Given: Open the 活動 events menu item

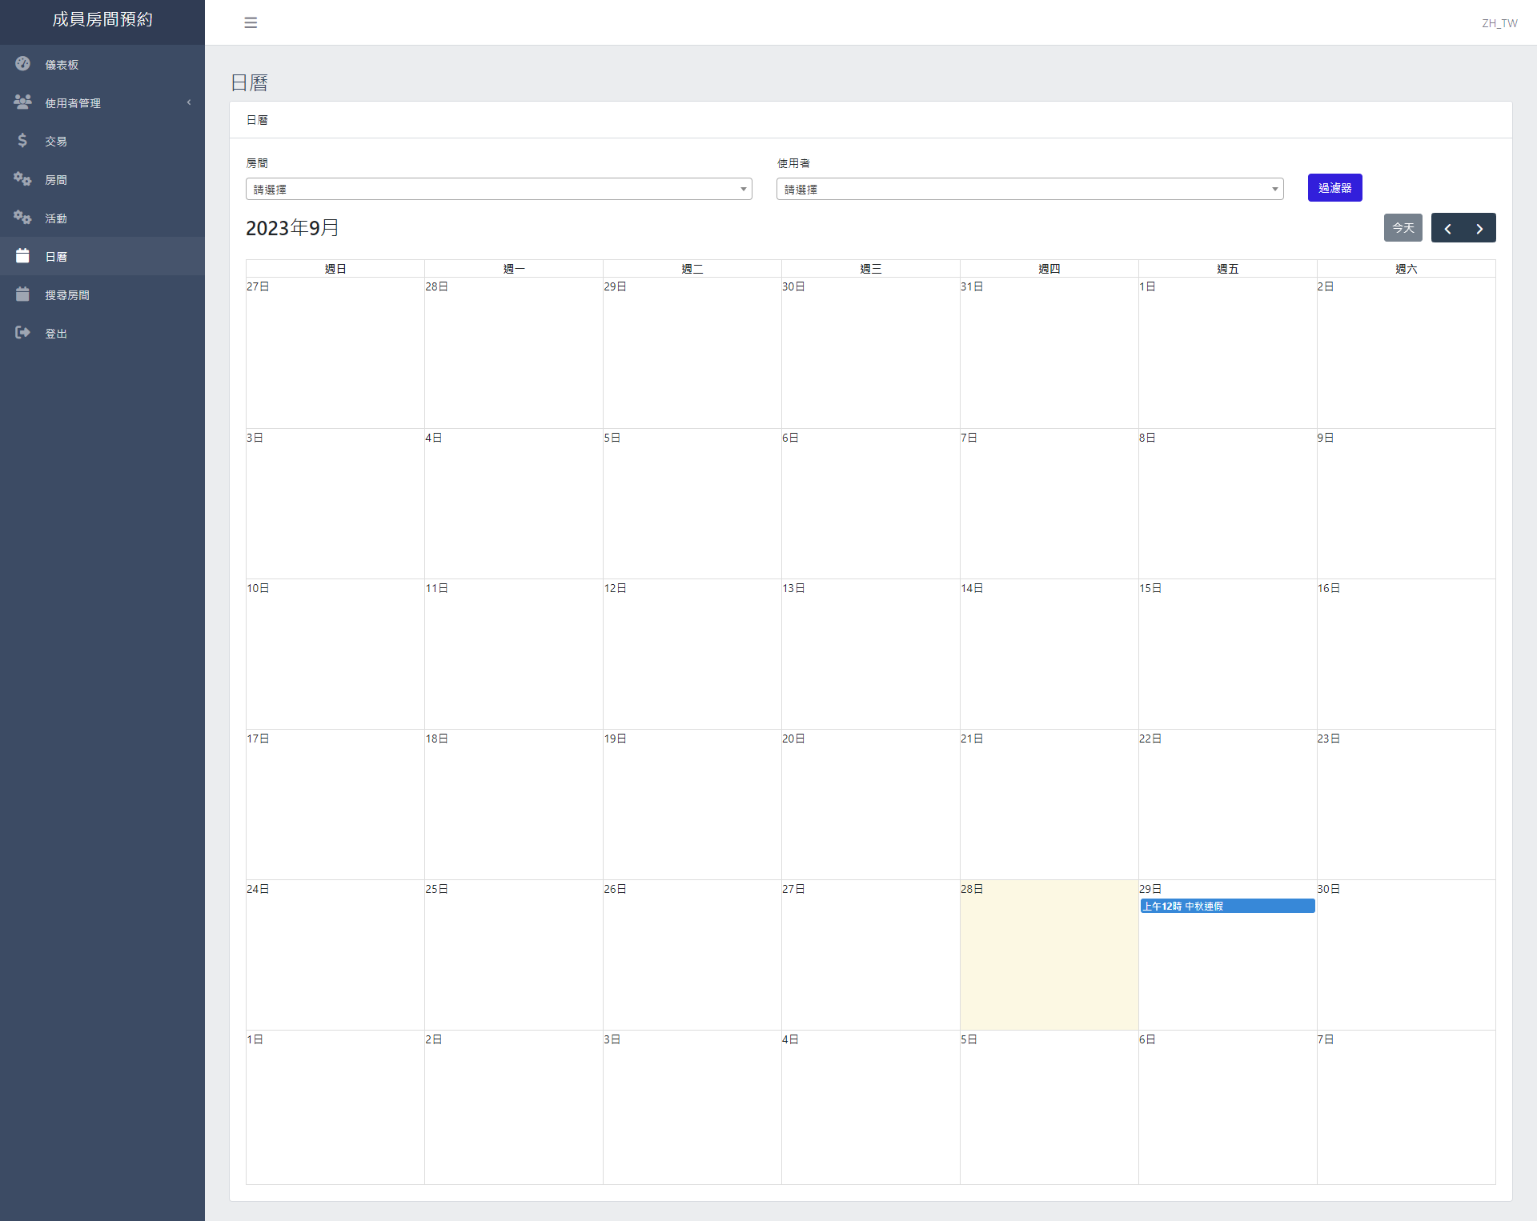Looking at the screenshot, I should 102,218.
